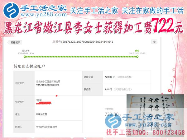Click the 串珠加工费 remark text
The height and width of the screenshot is (140, 187).
[x=41, y=114]
